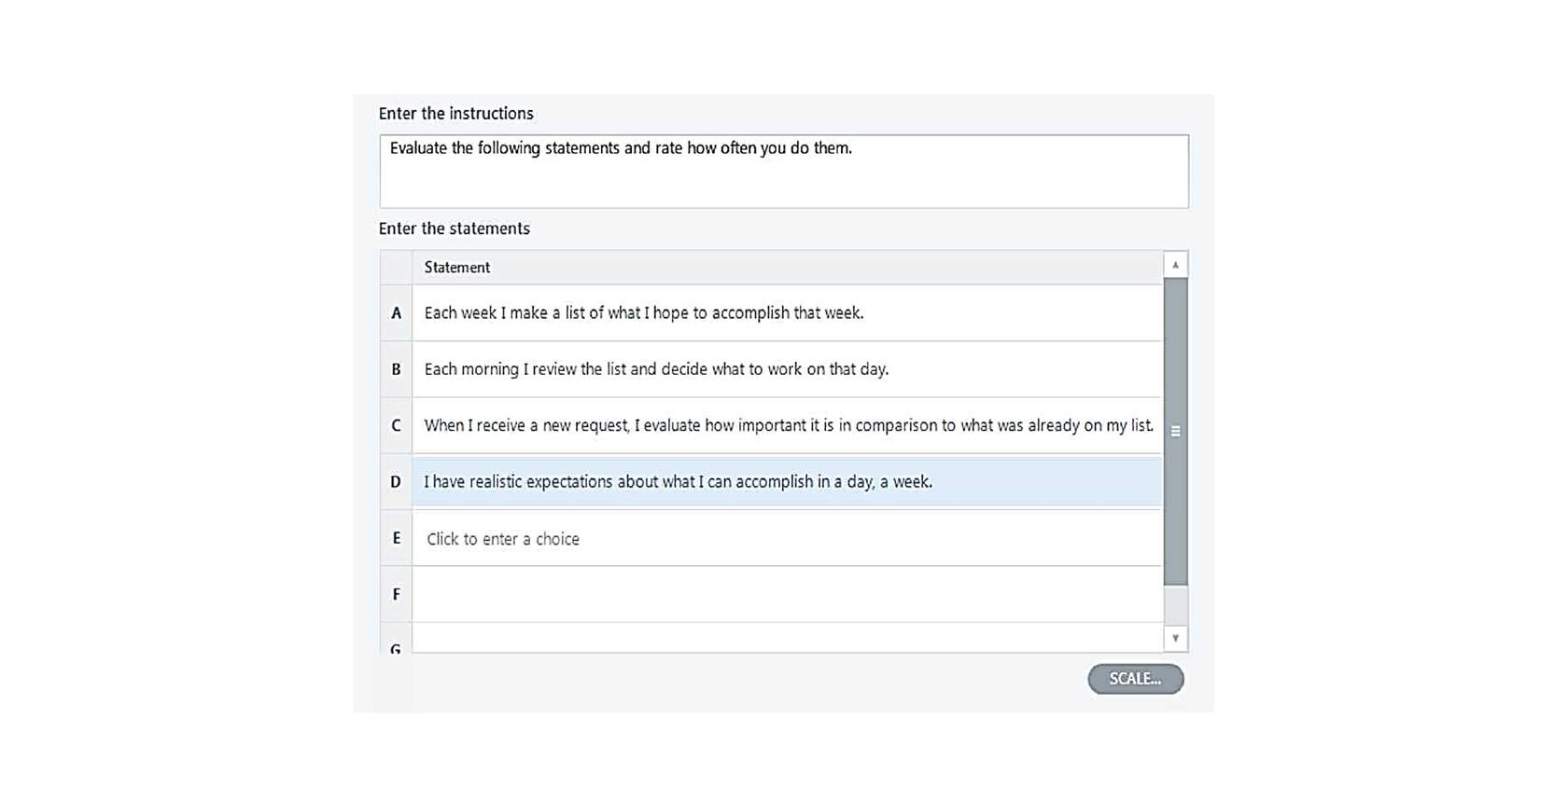The height and width of the screenshot is (802, 1568).
Task: Select statement A about making a weekly list
Action: point(788,313)
